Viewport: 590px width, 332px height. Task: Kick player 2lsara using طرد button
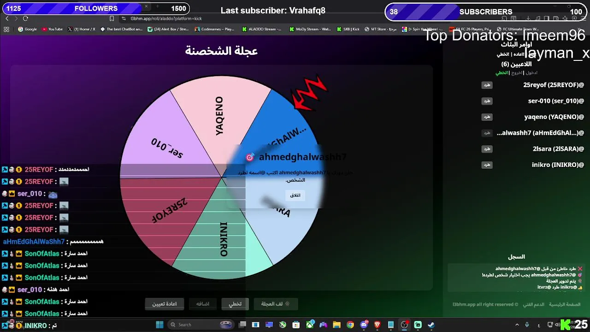pyautogui.click(x=487, y=149)
